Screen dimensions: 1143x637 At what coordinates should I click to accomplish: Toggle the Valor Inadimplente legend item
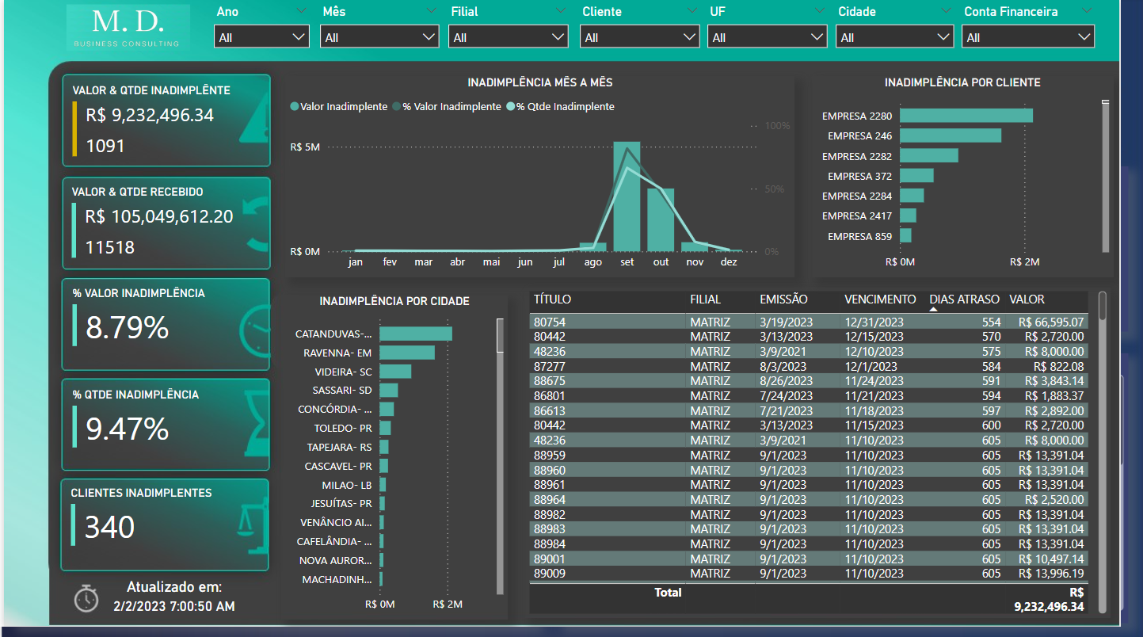339,107
